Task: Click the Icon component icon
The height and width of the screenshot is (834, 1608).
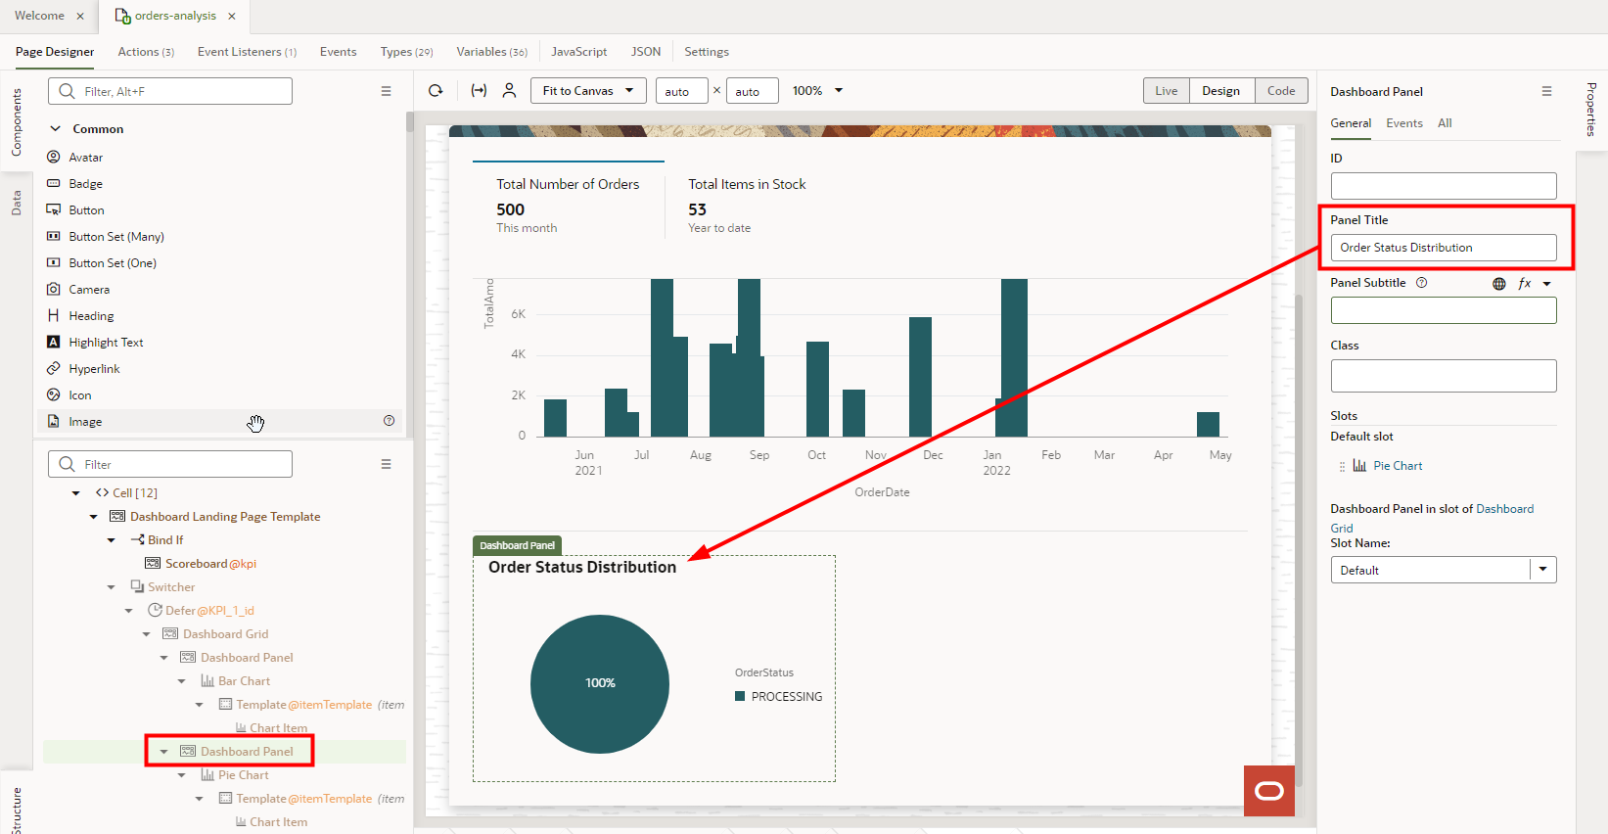Action: coord(54,394)
